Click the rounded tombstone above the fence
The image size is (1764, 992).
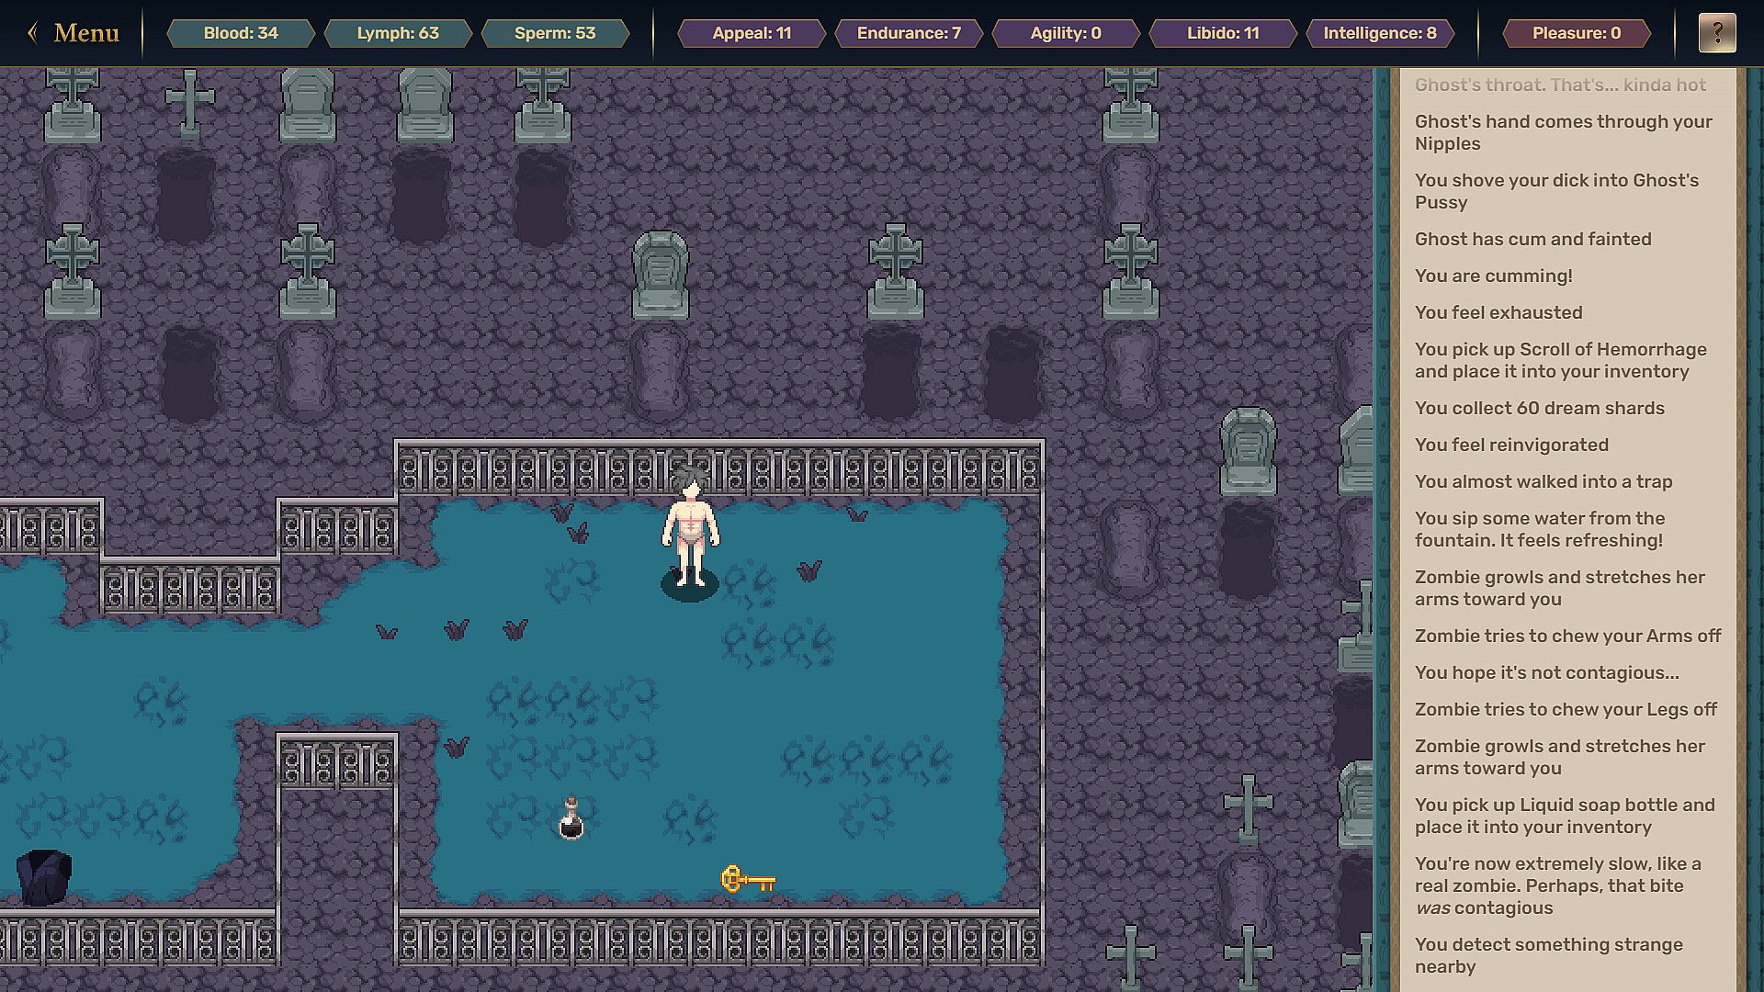[x=660, y=274]
